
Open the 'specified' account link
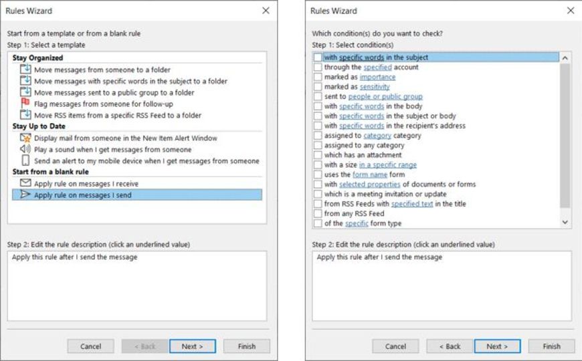(x=377, y=67)
